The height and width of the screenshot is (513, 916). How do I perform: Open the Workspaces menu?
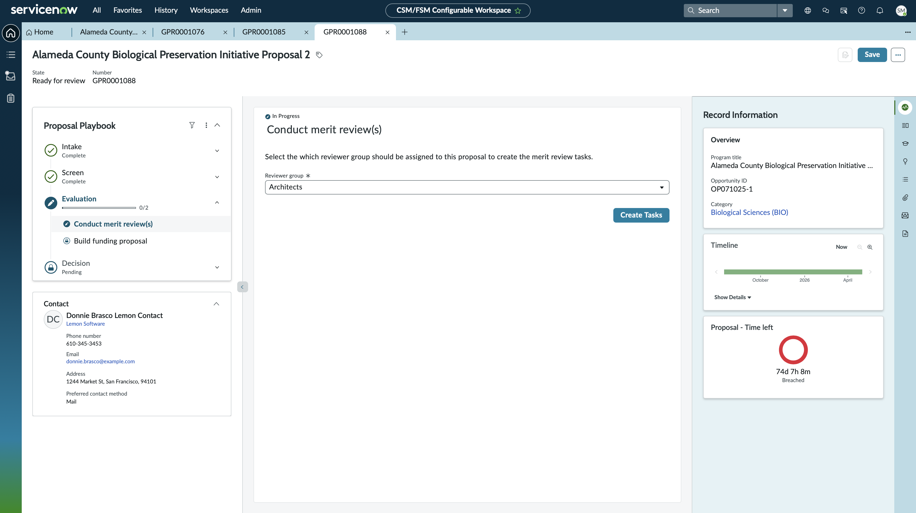(209, 10)
